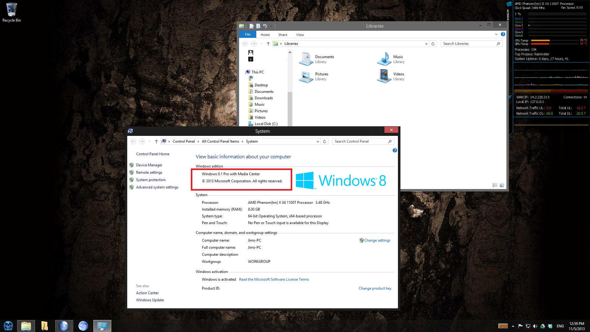Show hidden system tray icons

(x=513, y=326)
